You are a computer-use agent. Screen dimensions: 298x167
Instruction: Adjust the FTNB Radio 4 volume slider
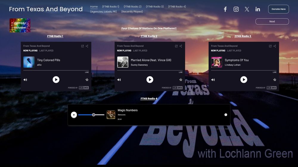click(91, 115)
